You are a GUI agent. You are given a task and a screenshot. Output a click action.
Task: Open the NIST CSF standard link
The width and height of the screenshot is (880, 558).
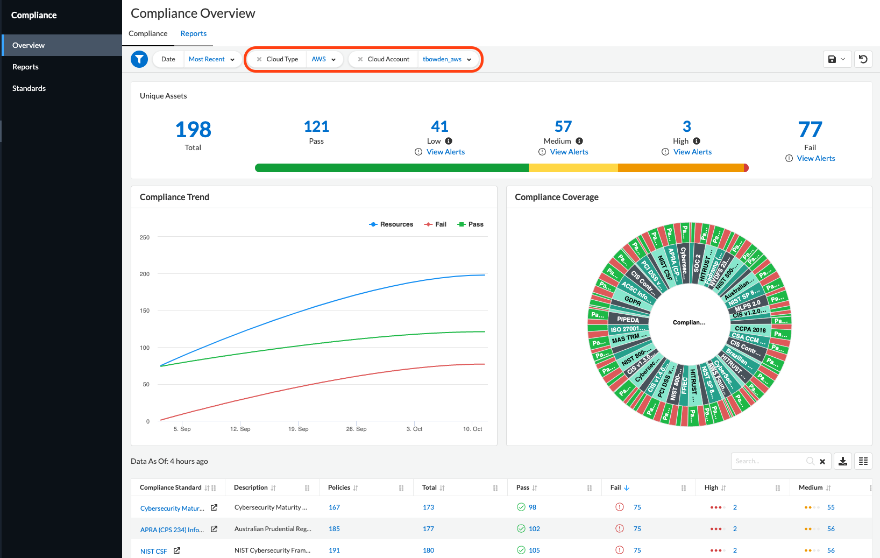point(154,551)
